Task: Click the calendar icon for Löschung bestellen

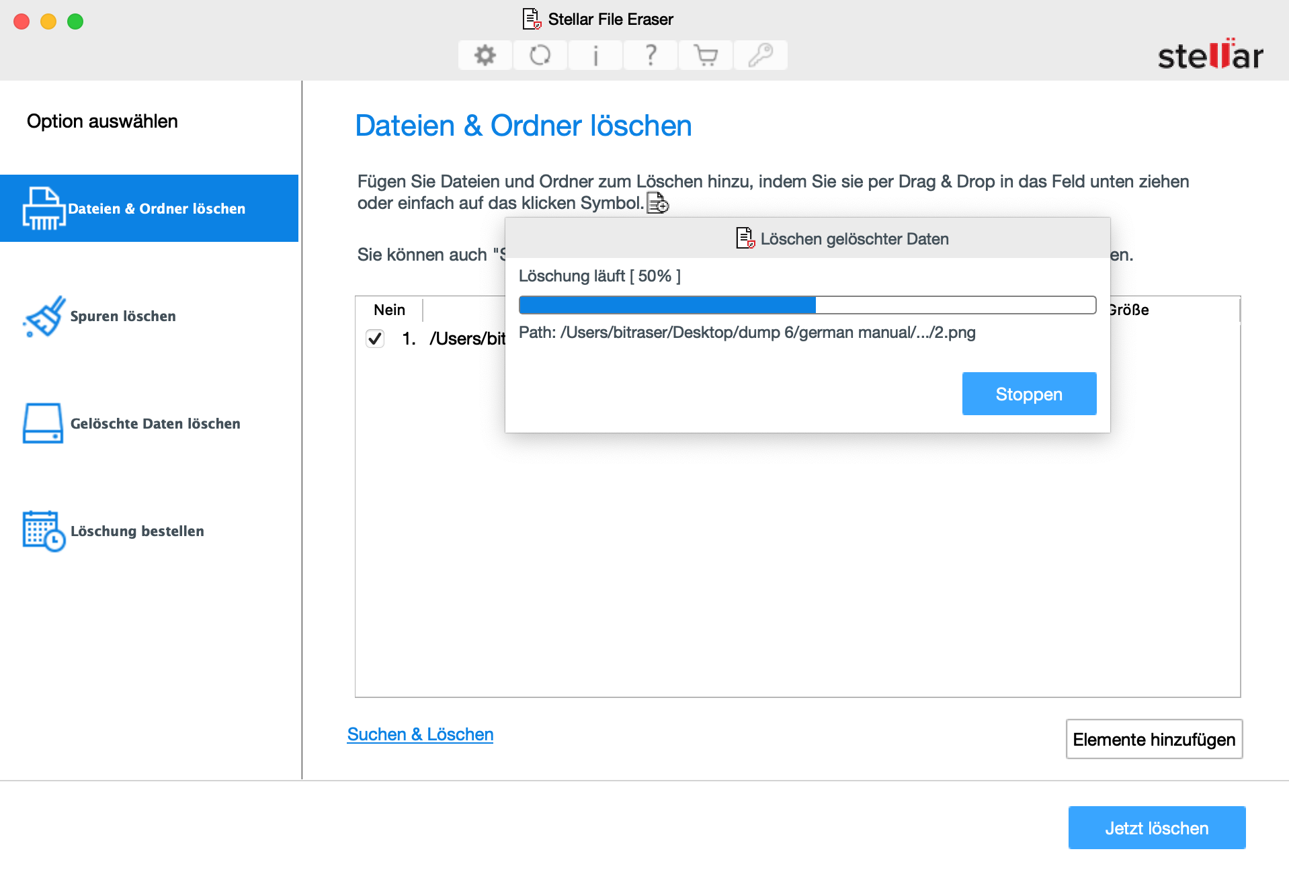Action: pyautogui.click(x=44, y=531)
